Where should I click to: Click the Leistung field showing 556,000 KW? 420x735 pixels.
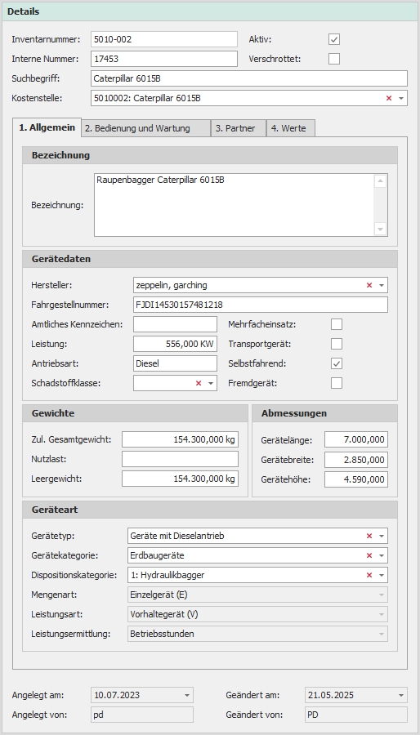pos(176,344)
